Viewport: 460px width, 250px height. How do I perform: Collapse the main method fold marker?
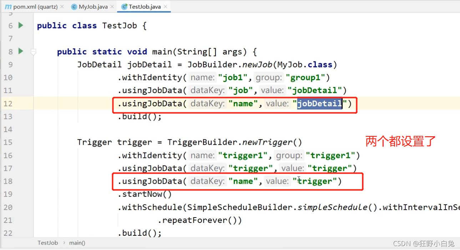tap(33, 52)
